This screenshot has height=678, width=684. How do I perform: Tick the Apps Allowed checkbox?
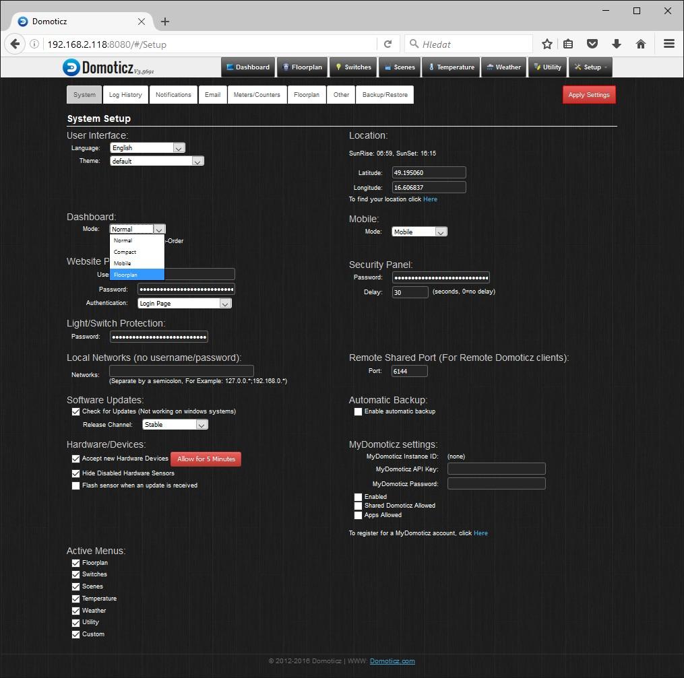[358, 516]
